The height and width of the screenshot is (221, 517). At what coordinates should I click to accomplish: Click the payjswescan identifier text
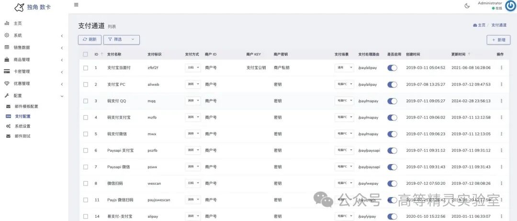159,200
